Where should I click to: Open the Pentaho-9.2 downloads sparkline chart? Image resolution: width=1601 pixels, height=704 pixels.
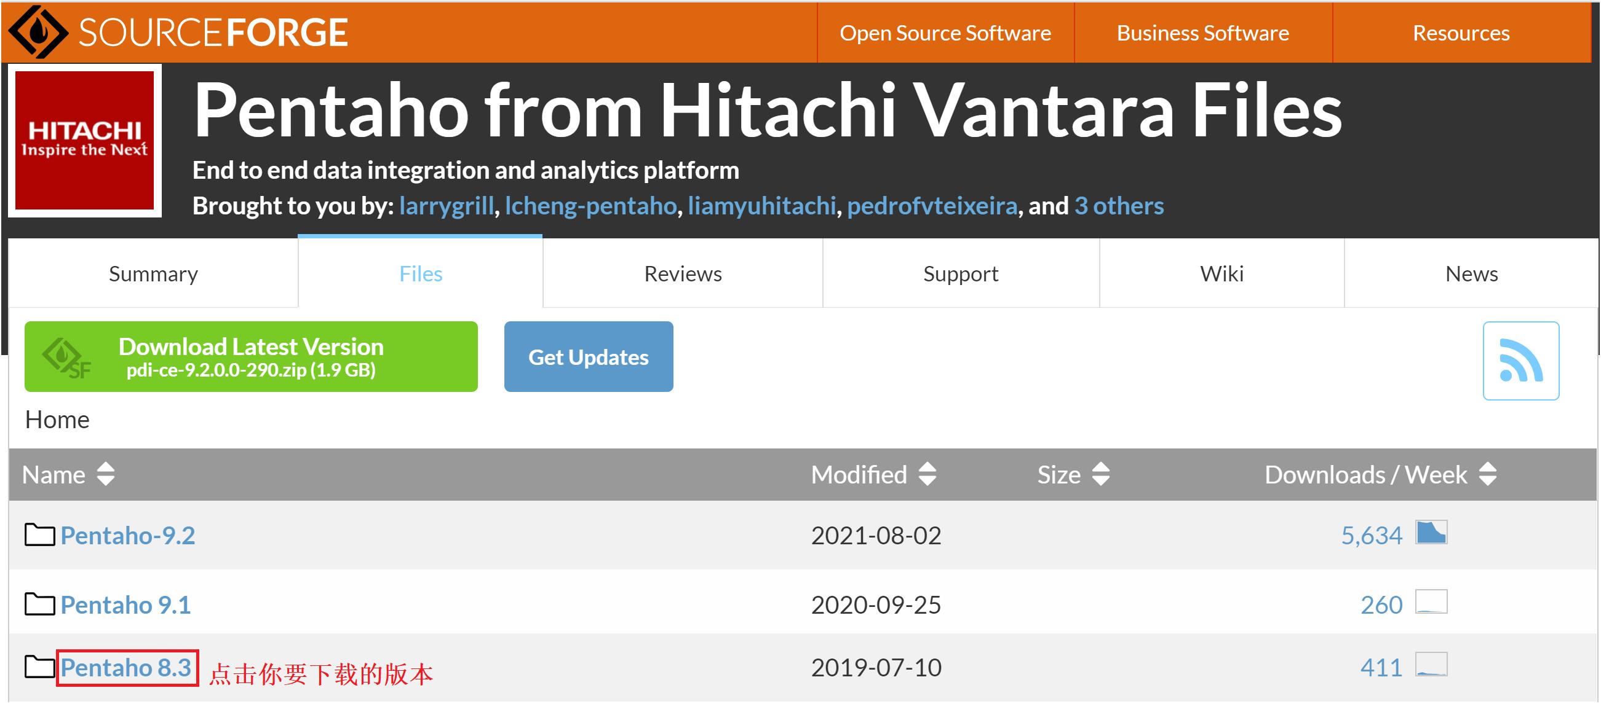[1431, 533]
